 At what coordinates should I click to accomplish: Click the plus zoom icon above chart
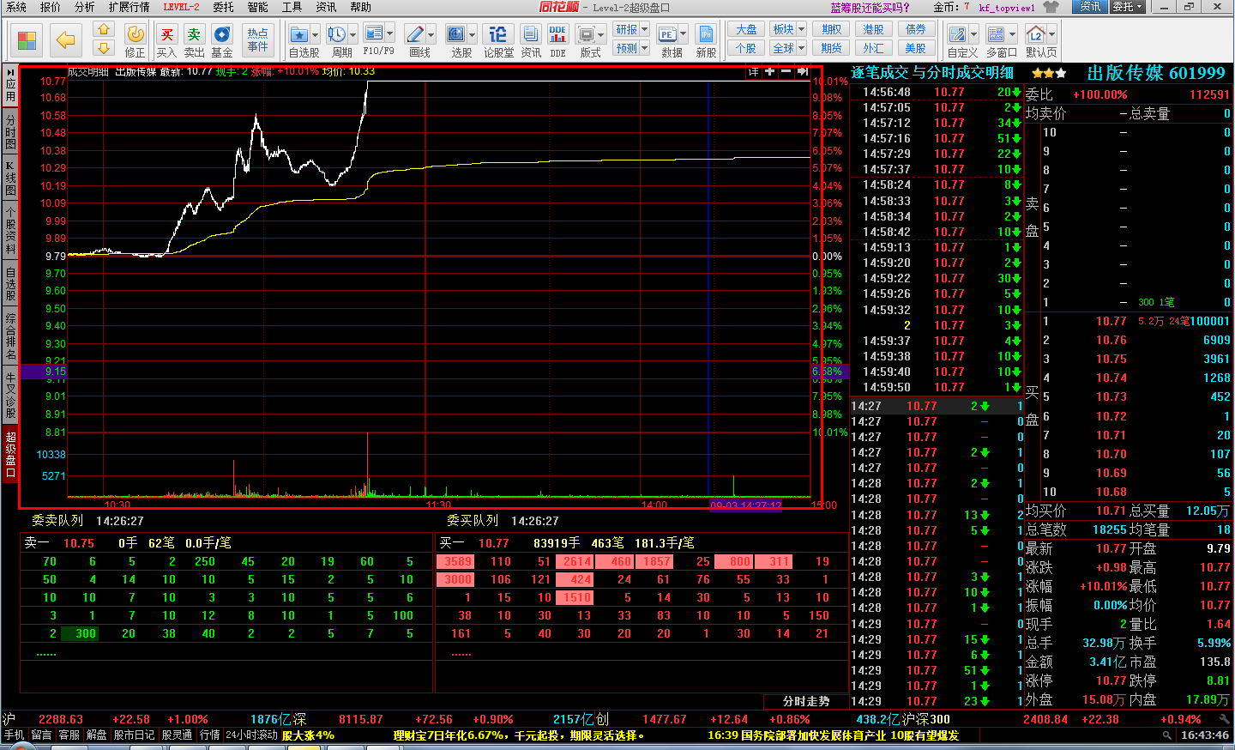coord(769,71)
